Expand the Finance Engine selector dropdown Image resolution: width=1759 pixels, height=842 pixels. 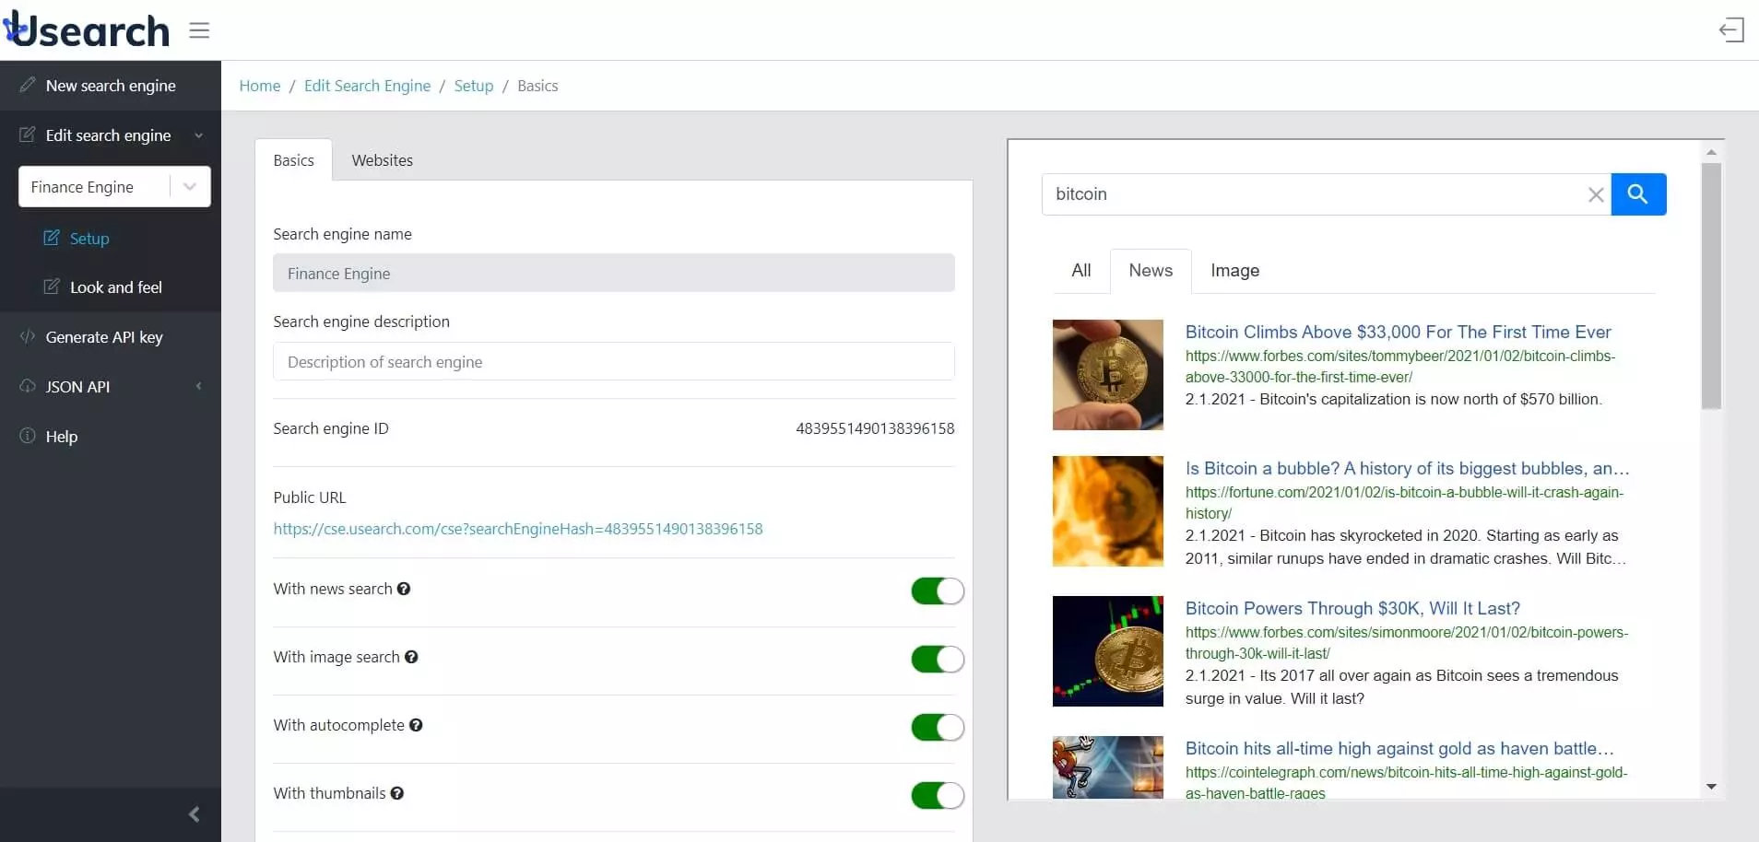coord(190,186)
